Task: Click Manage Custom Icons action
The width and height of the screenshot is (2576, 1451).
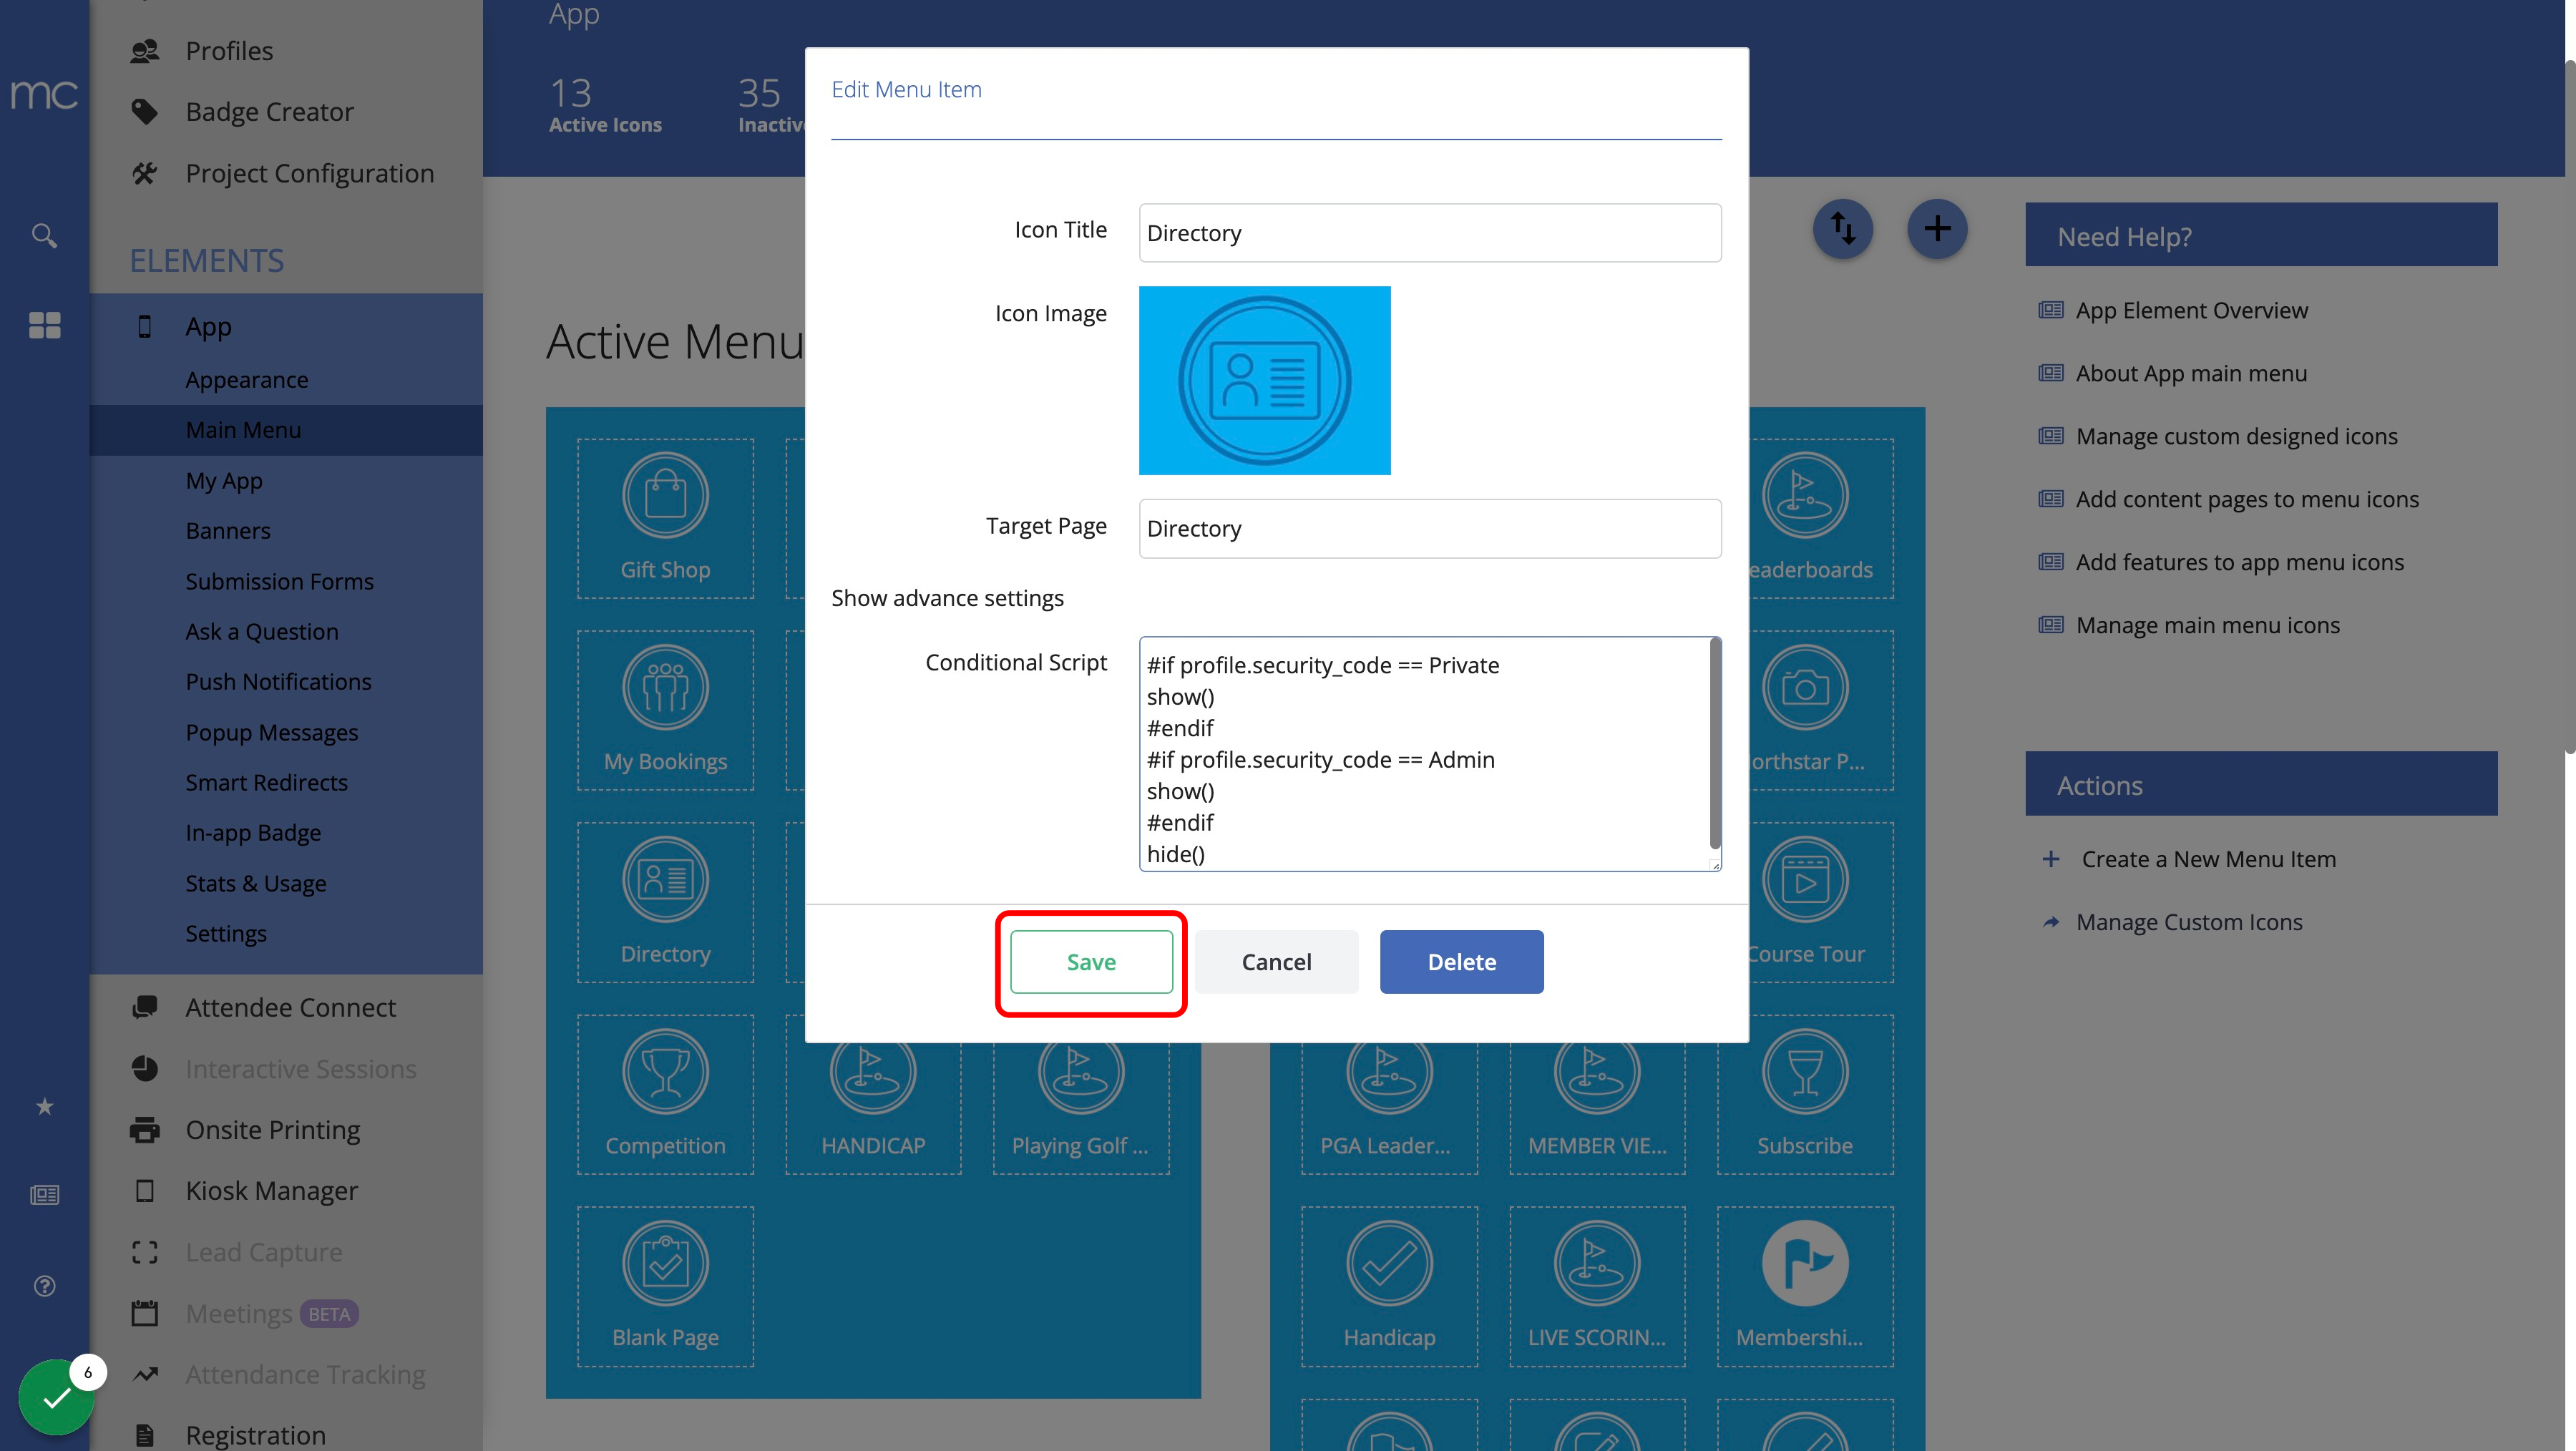Action: click(2189, 922)
